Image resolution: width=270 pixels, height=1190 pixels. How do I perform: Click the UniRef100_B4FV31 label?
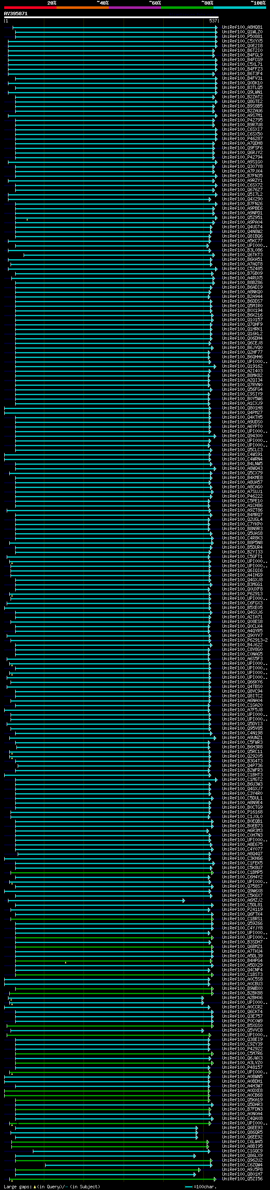click(x=242, y=78)
